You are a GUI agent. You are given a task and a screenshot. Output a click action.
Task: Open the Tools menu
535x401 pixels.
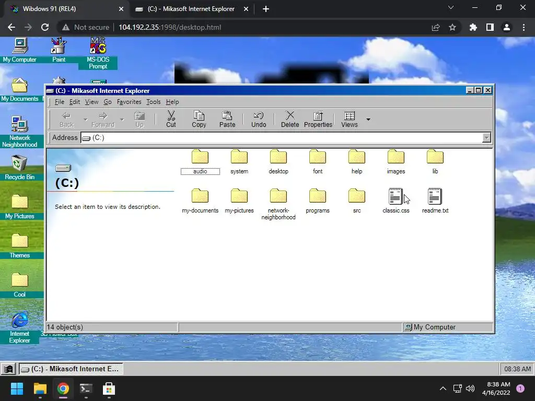pos(153,102)
